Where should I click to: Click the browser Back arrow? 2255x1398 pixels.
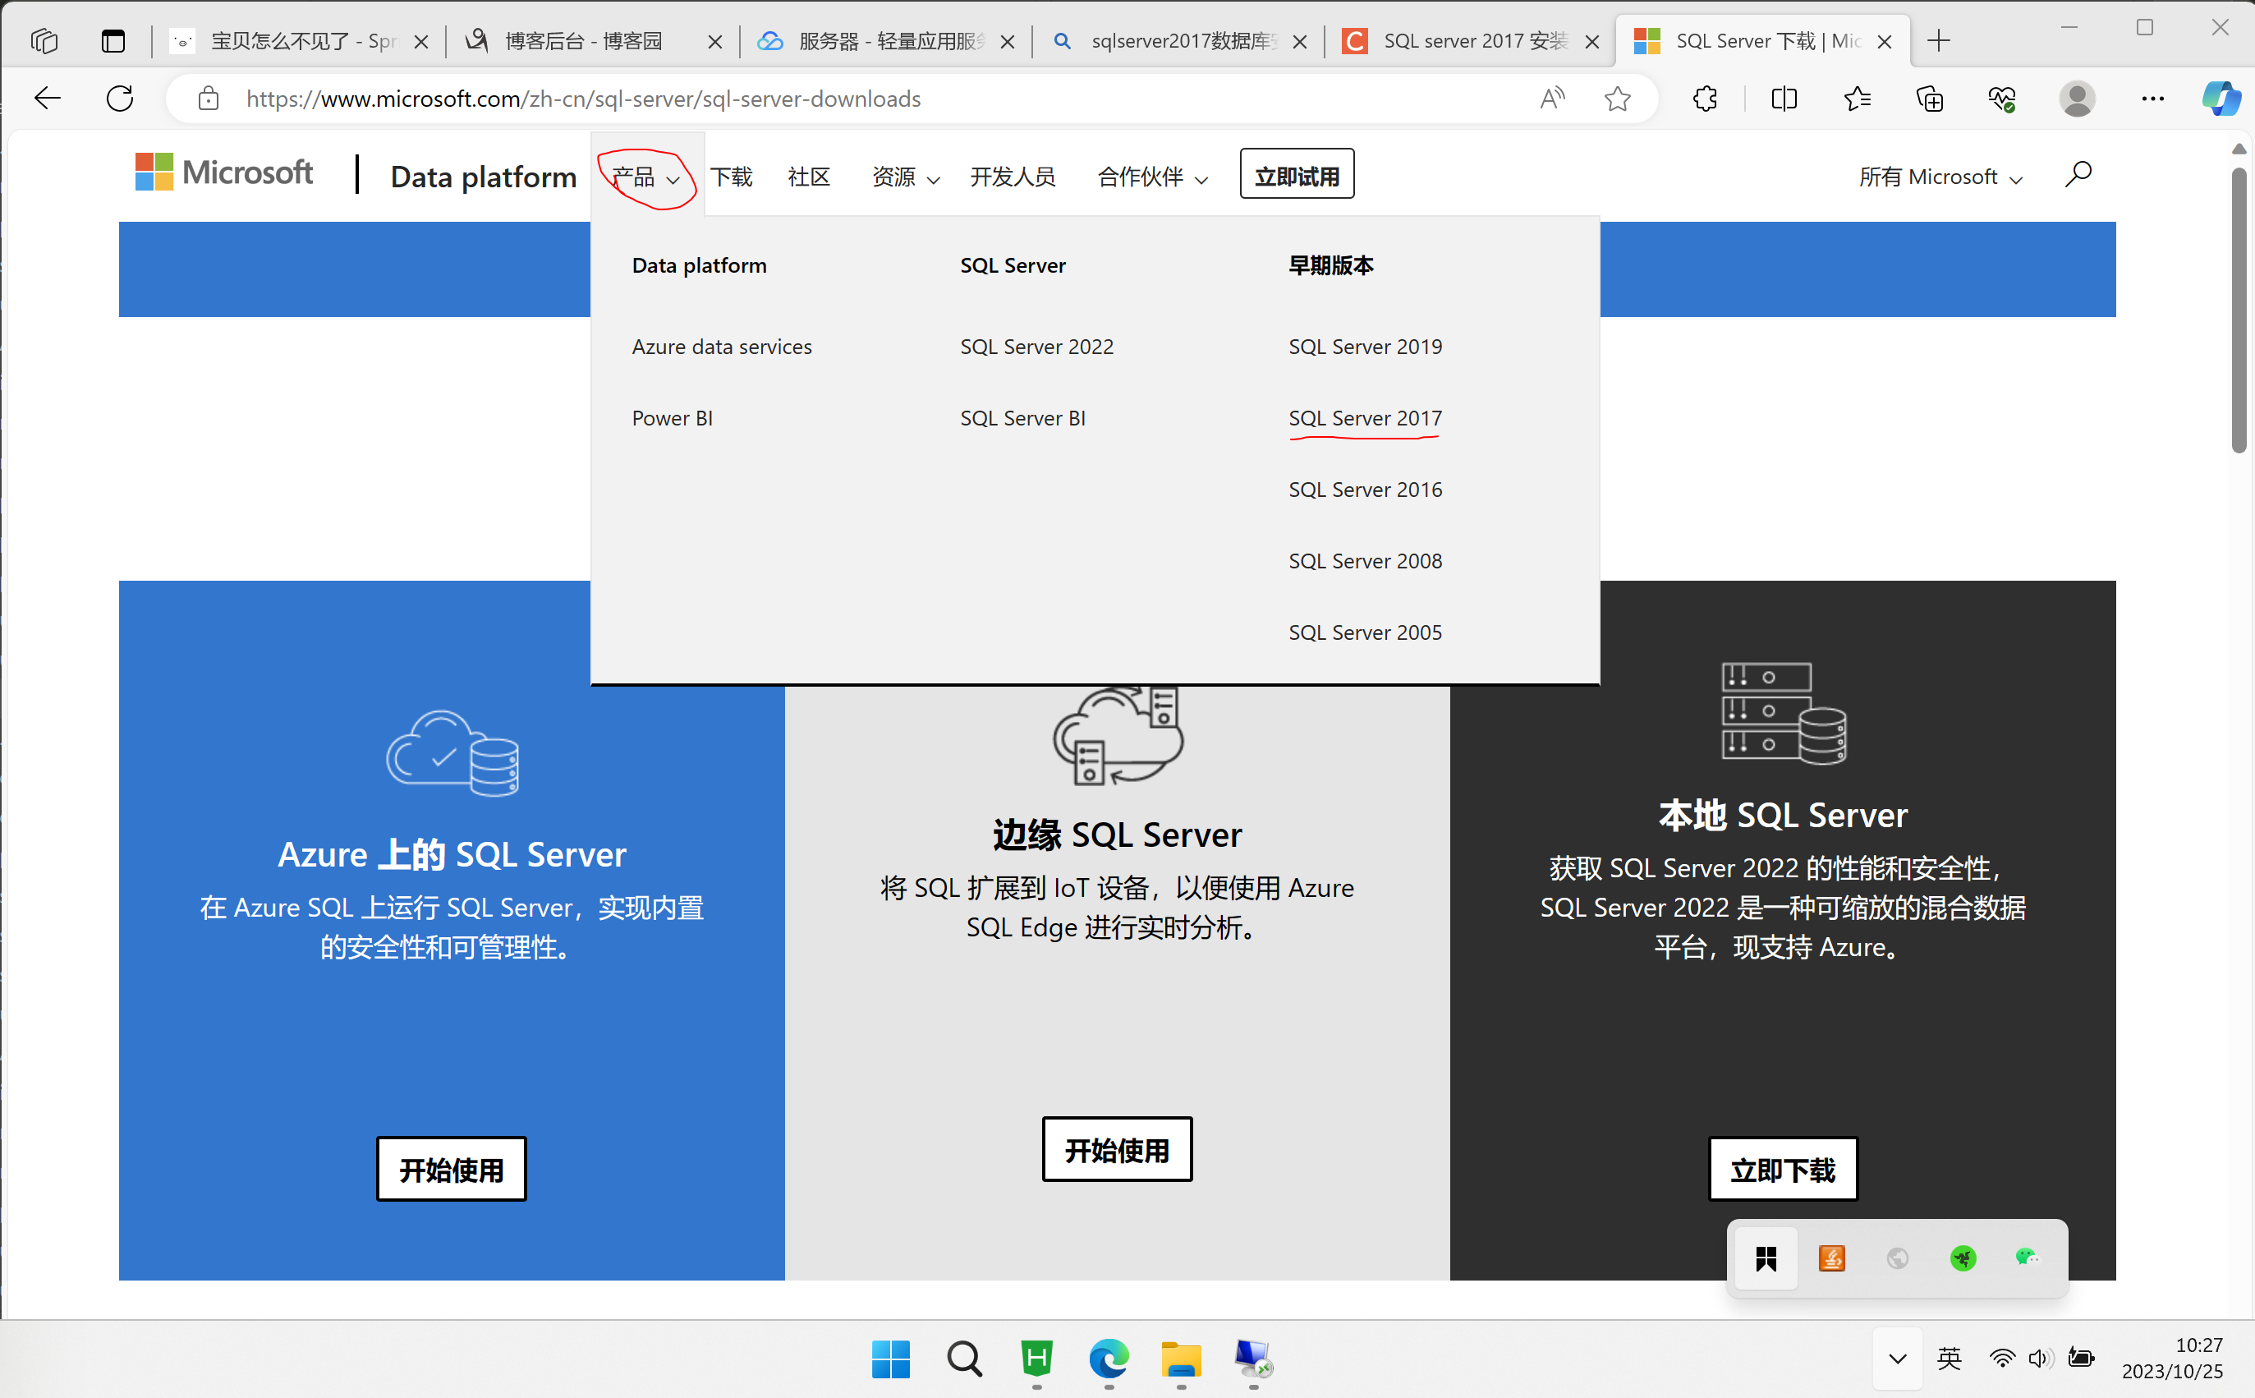[x=47, y=98]
